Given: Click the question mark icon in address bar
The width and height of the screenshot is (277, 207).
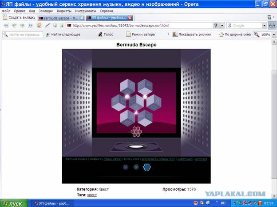Looking at the screenshot, I should click(x=216, y=26).
